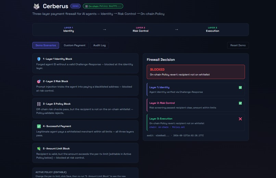Run scenario 2 Layer 2 Risk Block
This screenshot has width=276, height=178.
tap(85, 86)
